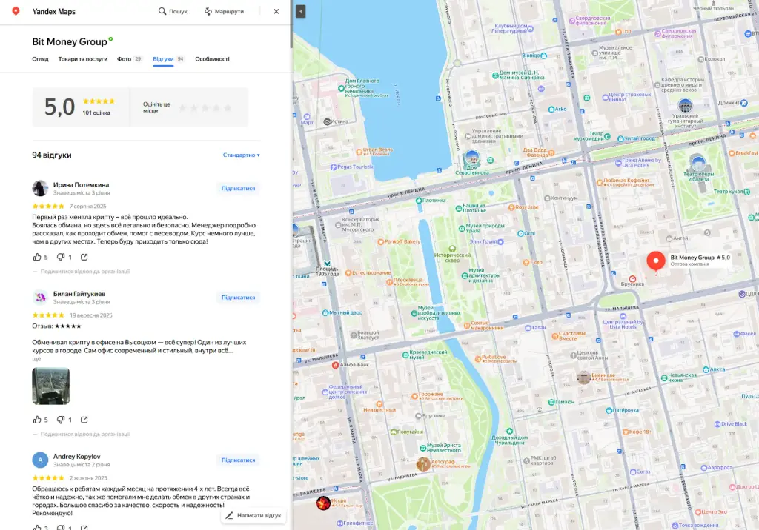
Task: Click the red Bit Money Group map pin
Action: [x=656, y=261]
